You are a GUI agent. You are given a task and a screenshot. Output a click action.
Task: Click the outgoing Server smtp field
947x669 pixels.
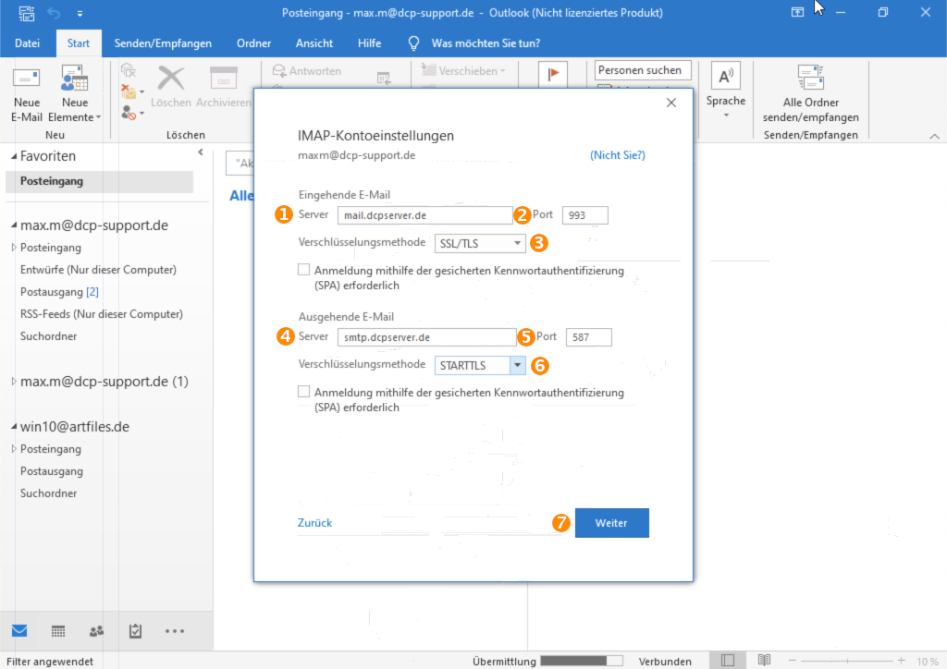coord(426,337)
